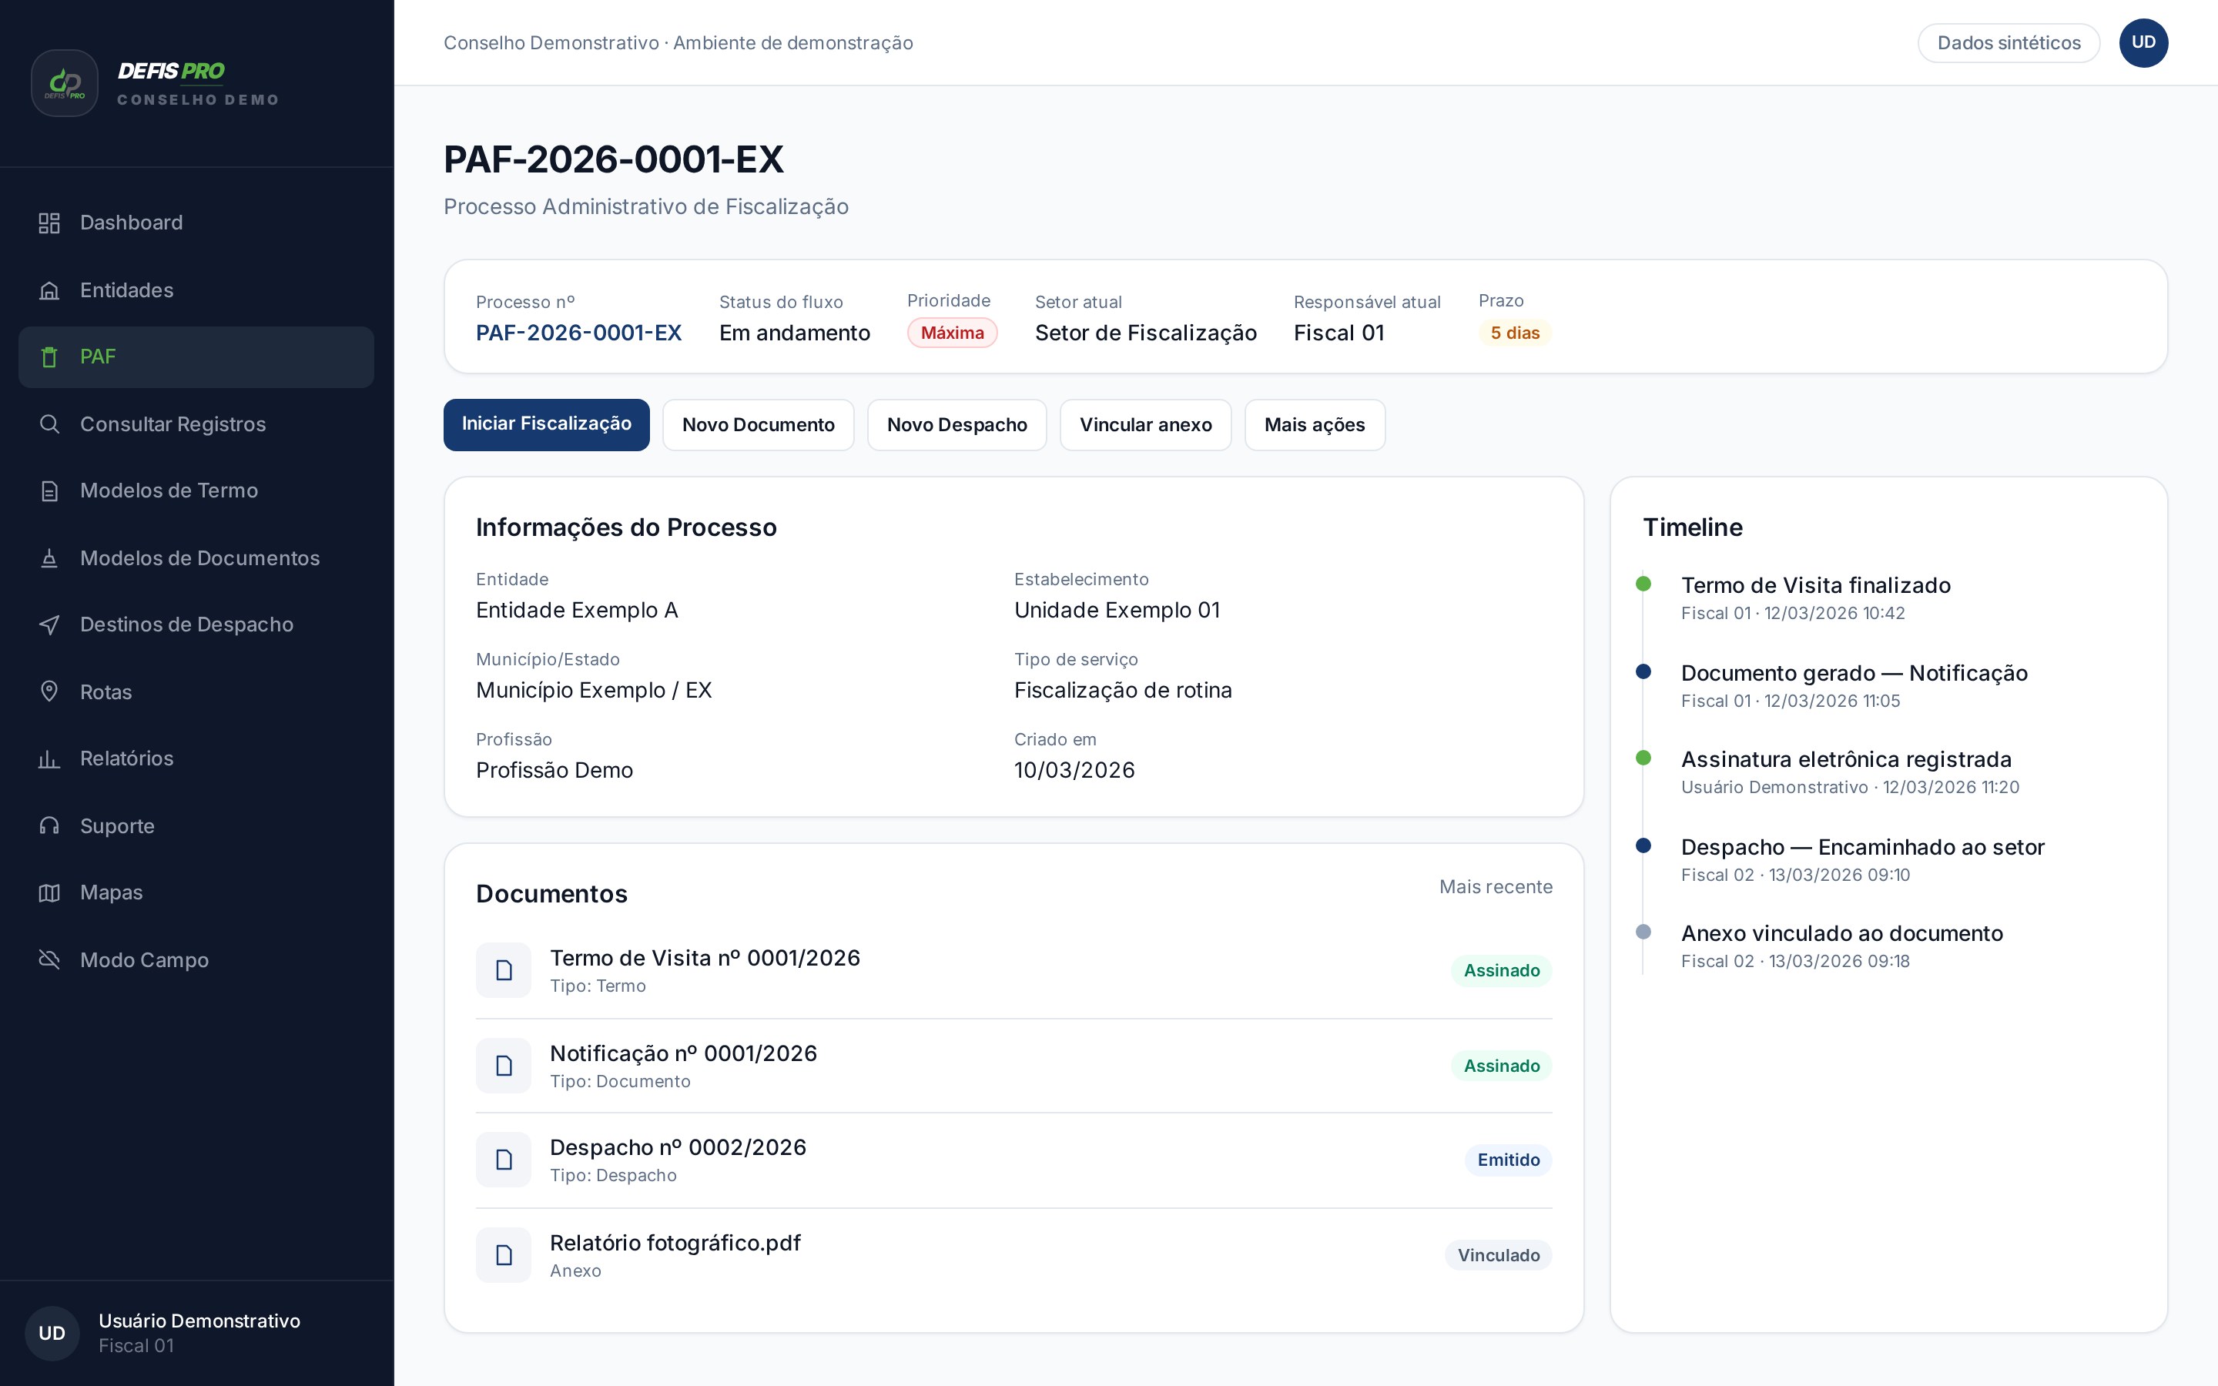Select timeline marker Termo de Visita finalizado
The image size is (2218, 1386).
tap(1643, 584)
